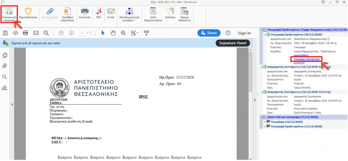Open the attachments paperclip in left sidebar
Viewport: 348px width, 161px height.
click(4, 66)
